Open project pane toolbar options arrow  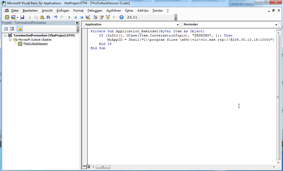coord(78,29)
